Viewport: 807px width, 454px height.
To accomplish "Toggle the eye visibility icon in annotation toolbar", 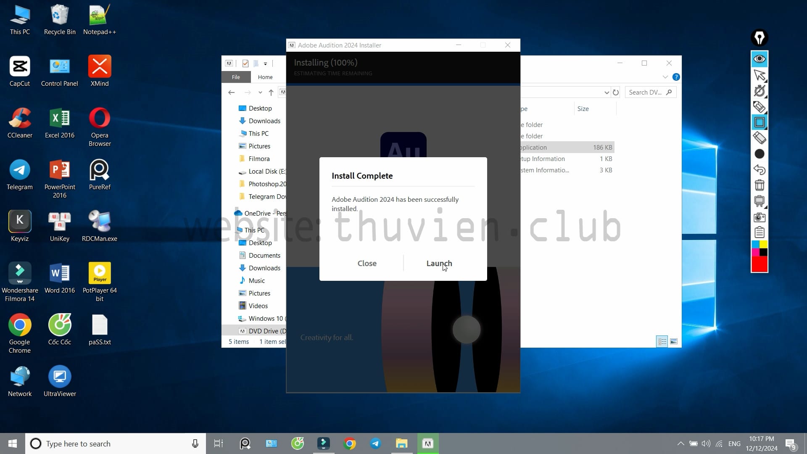I will click(x=759, y=59).
